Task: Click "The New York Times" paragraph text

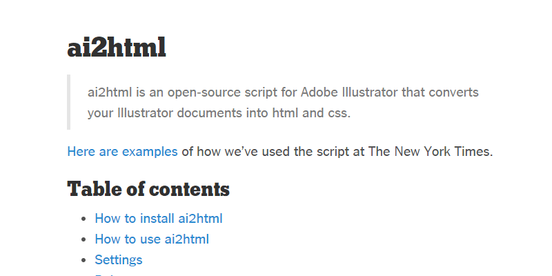Action: click(430, 152)
